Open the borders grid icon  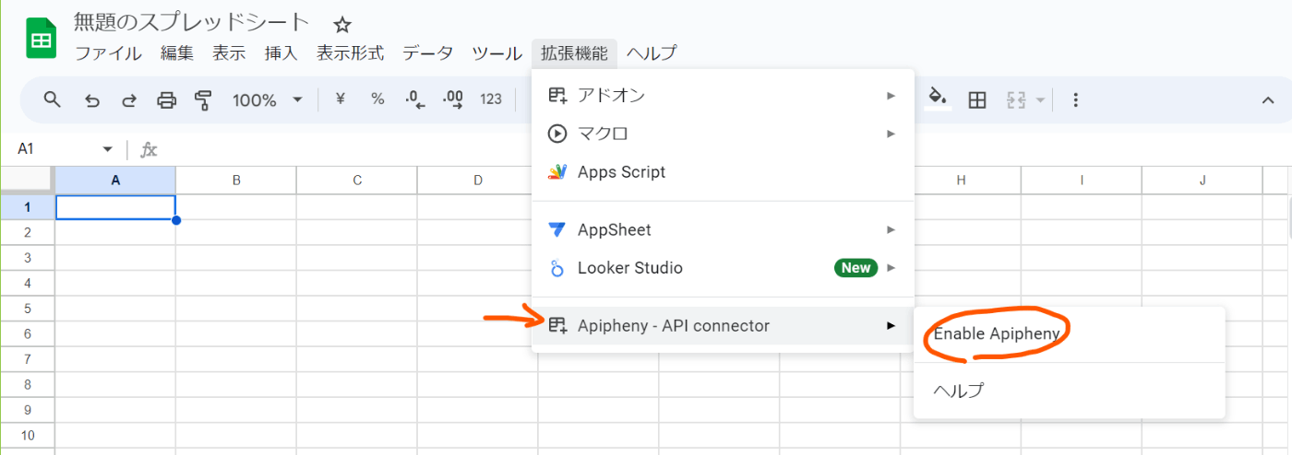(x=977, y=99)
